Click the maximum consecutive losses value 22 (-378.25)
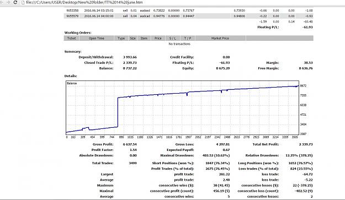345x200 pixels. point(302,185)
